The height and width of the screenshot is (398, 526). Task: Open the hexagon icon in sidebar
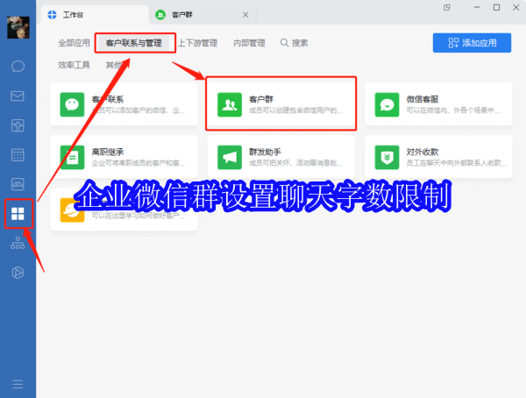click(x=18, y=273)
